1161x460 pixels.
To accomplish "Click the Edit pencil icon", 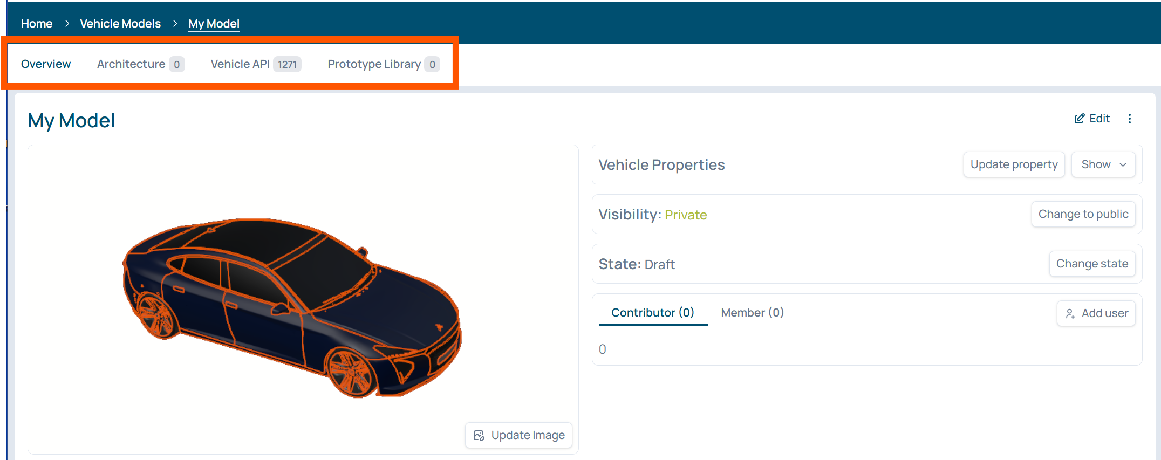I will (x=1079, y=119).
